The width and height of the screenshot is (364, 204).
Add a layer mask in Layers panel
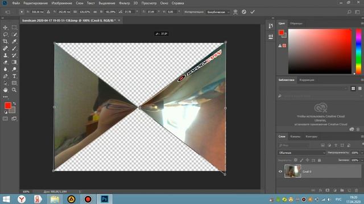pyautogui.click(x=328, y=190)
